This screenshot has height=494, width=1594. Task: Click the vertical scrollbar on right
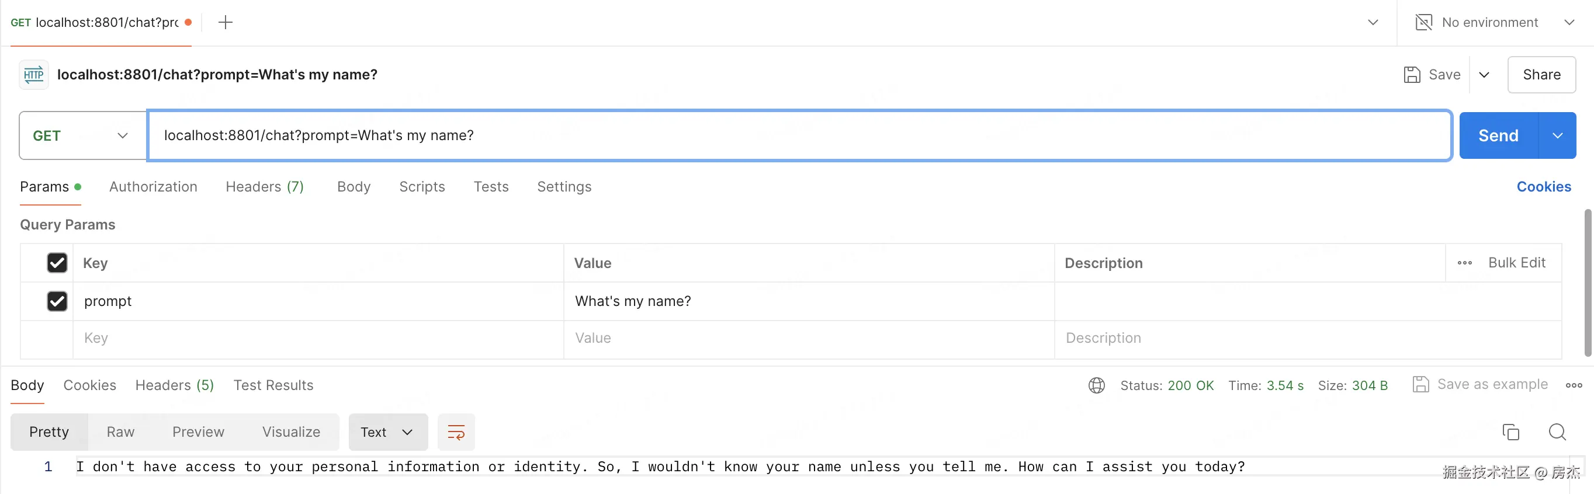coord(1587,283)
